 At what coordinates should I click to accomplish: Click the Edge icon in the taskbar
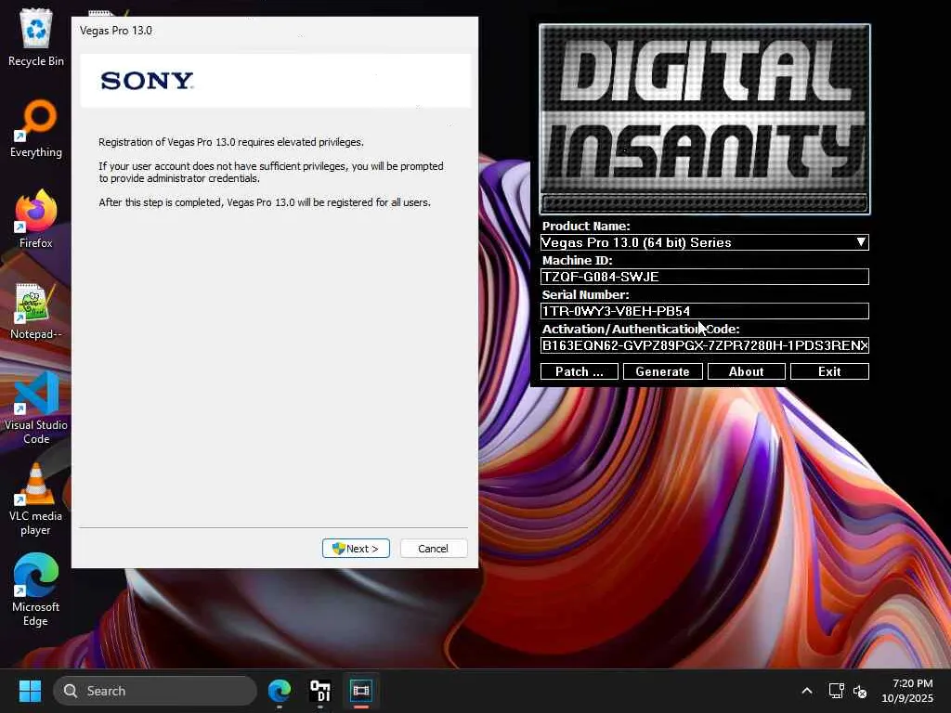(280, 691)
